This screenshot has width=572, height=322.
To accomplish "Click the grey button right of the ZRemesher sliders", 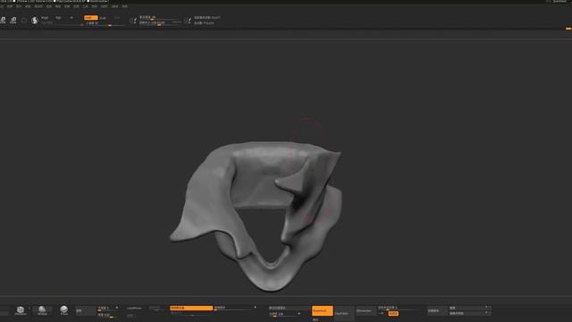I will [x=437, y=310].
